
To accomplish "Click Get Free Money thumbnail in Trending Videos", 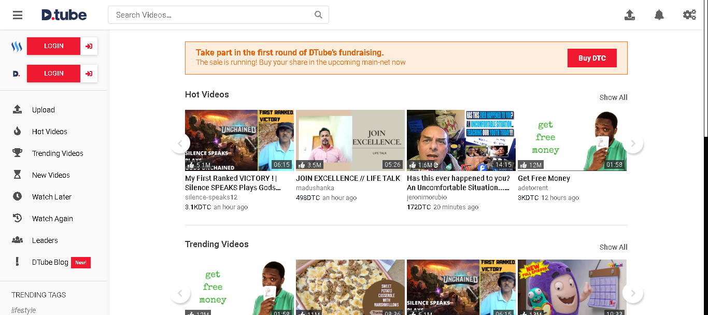I will [239, 287].
